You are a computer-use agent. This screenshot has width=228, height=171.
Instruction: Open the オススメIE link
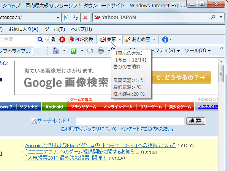208,107
